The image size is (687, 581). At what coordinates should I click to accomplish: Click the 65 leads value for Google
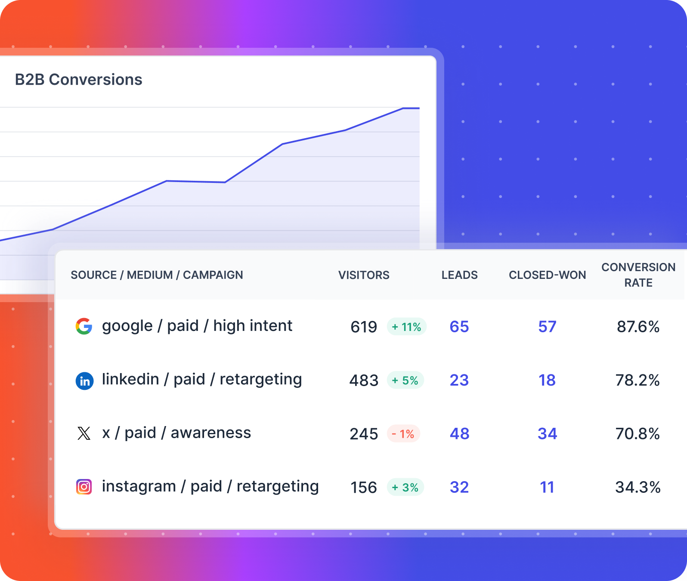click(459, 327)
